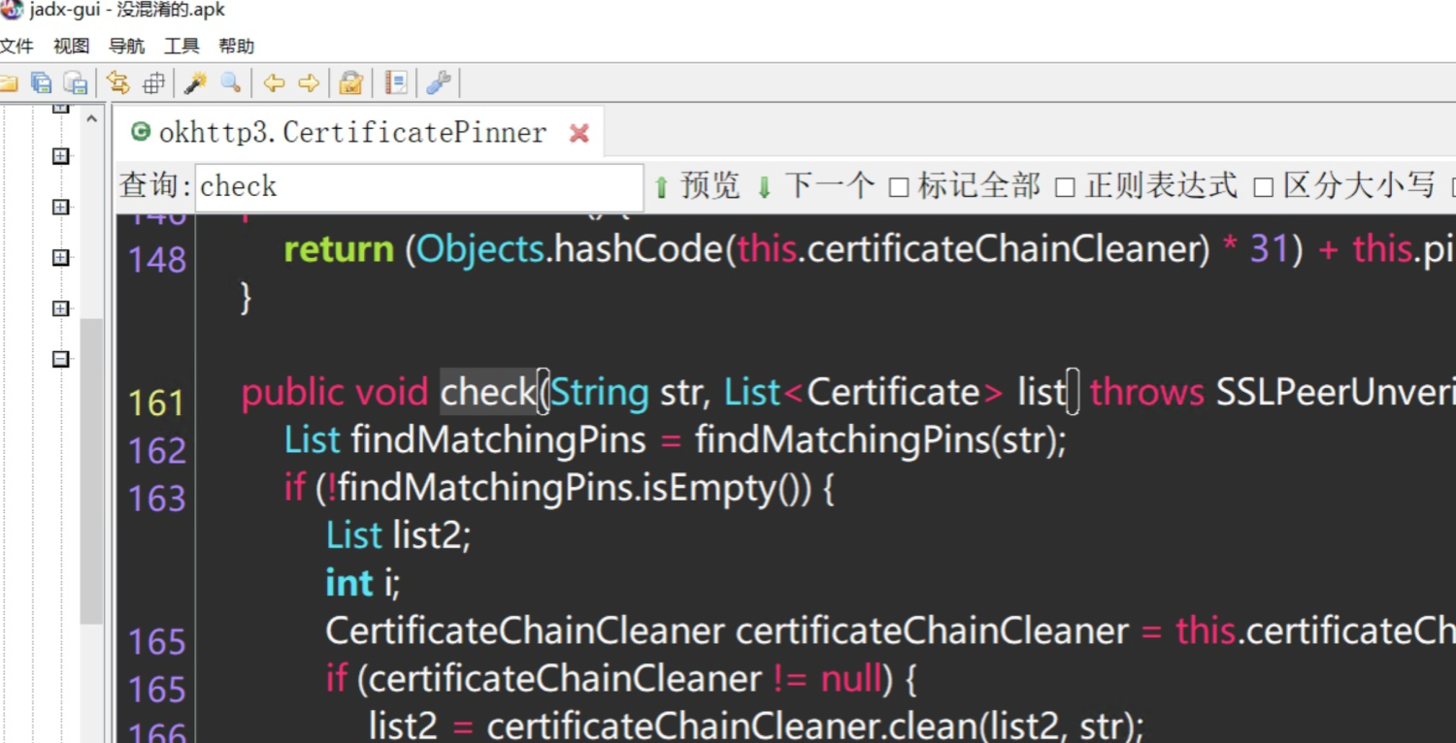1456x743 pixels.
Task: Open the 工具 menu
Action: [x=182, y=47]
